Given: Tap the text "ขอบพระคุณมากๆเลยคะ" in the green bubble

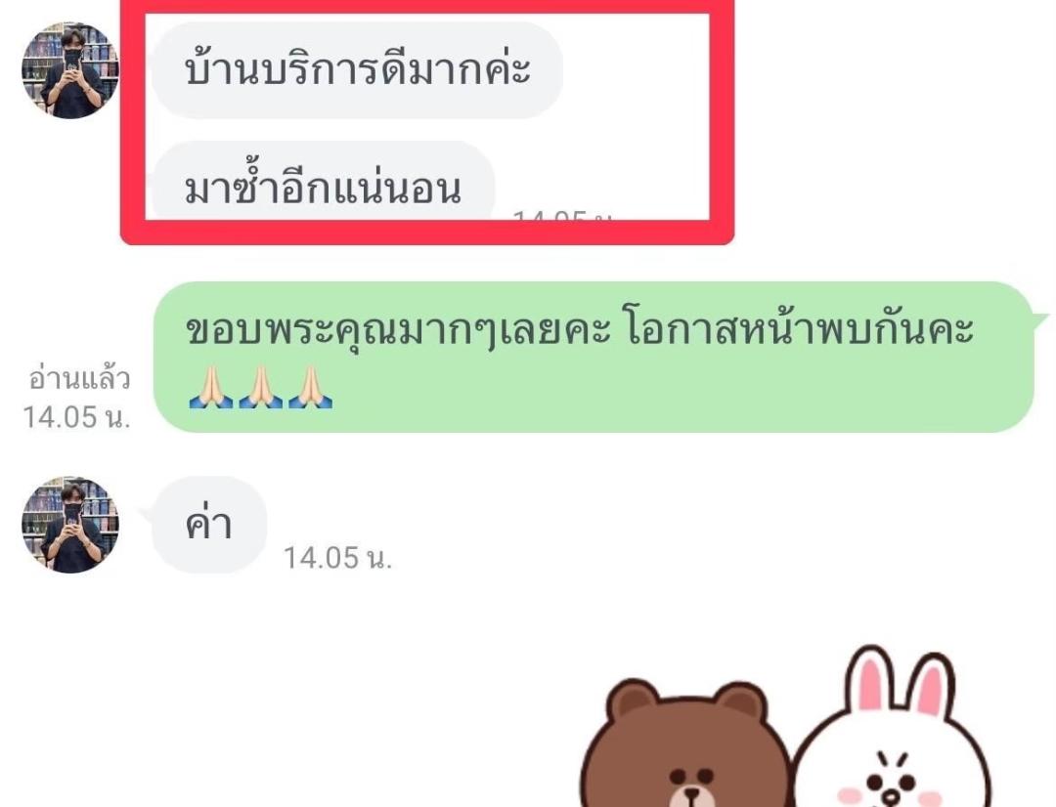Looking at the screenshot, I should tap(398, 330).
